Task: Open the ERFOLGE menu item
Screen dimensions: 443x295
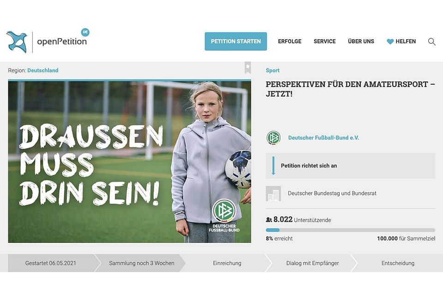Action: click(x=290, y=41)
